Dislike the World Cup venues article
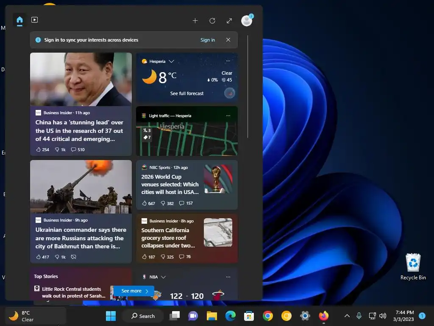This screenshot has height=326, width=434. pos(167,203)
